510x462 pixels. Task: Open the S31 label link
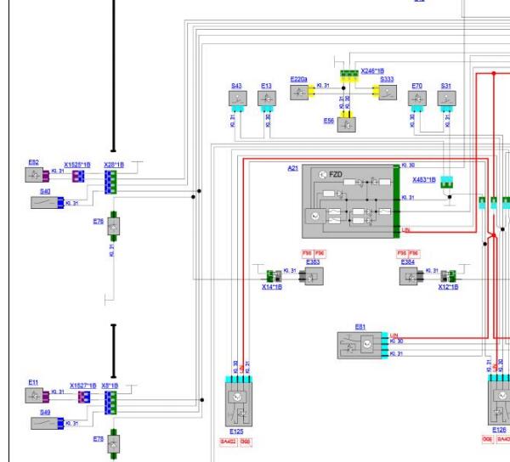point(446,86)
